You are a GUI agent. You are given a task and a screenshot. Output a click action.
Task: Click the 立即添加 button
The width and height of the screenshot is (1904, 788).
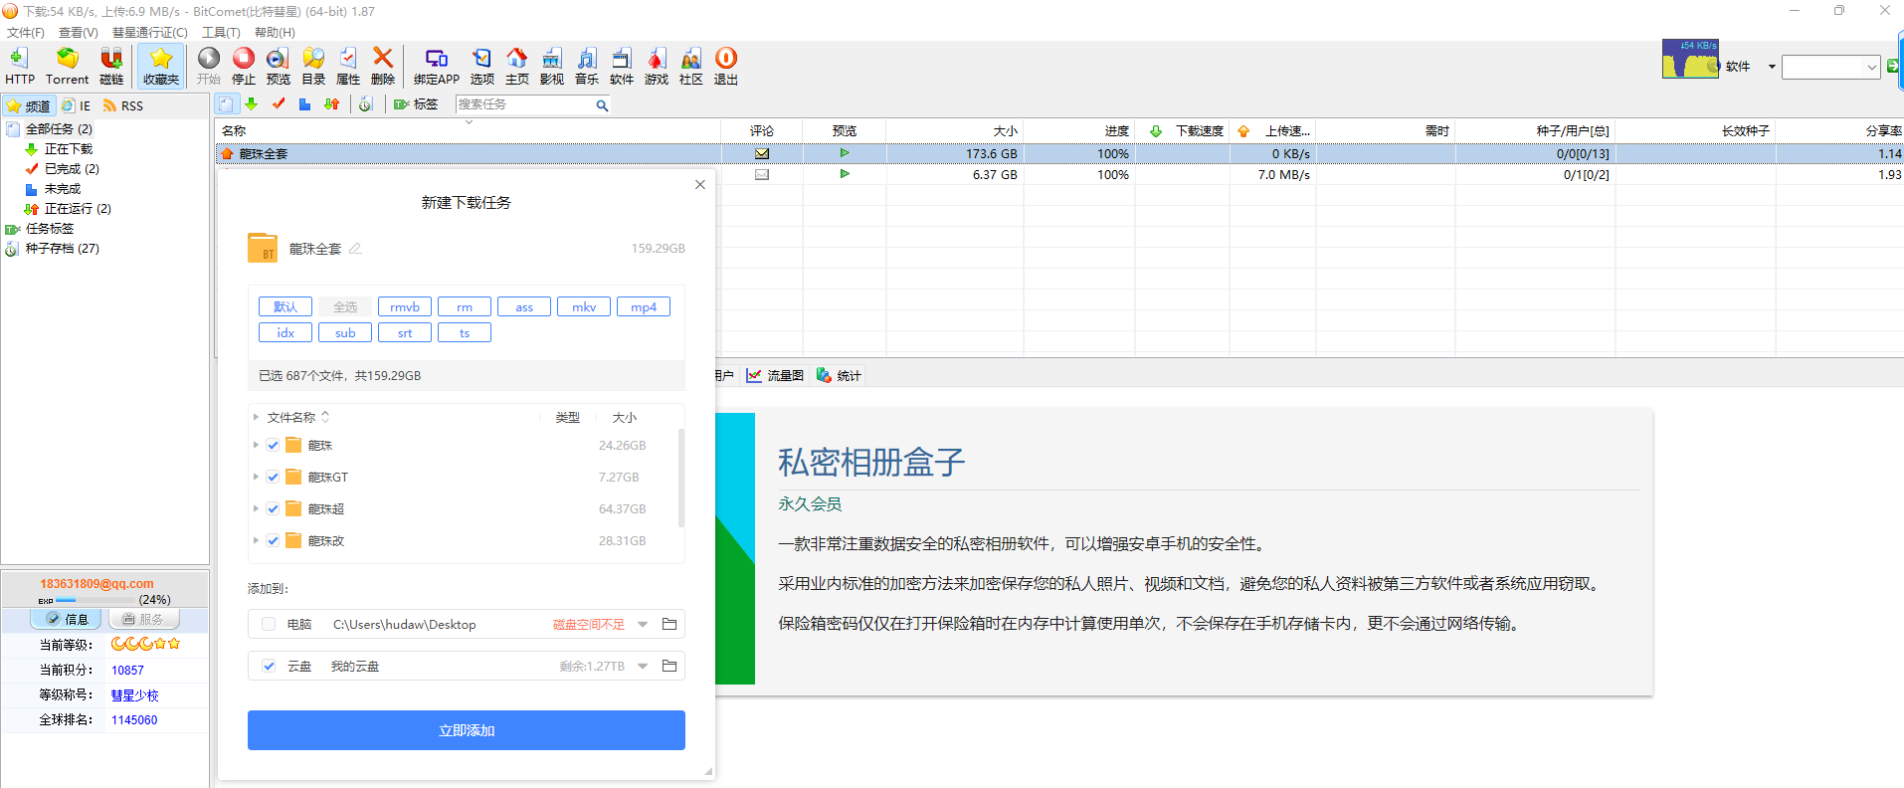click(x=466, y=730)
